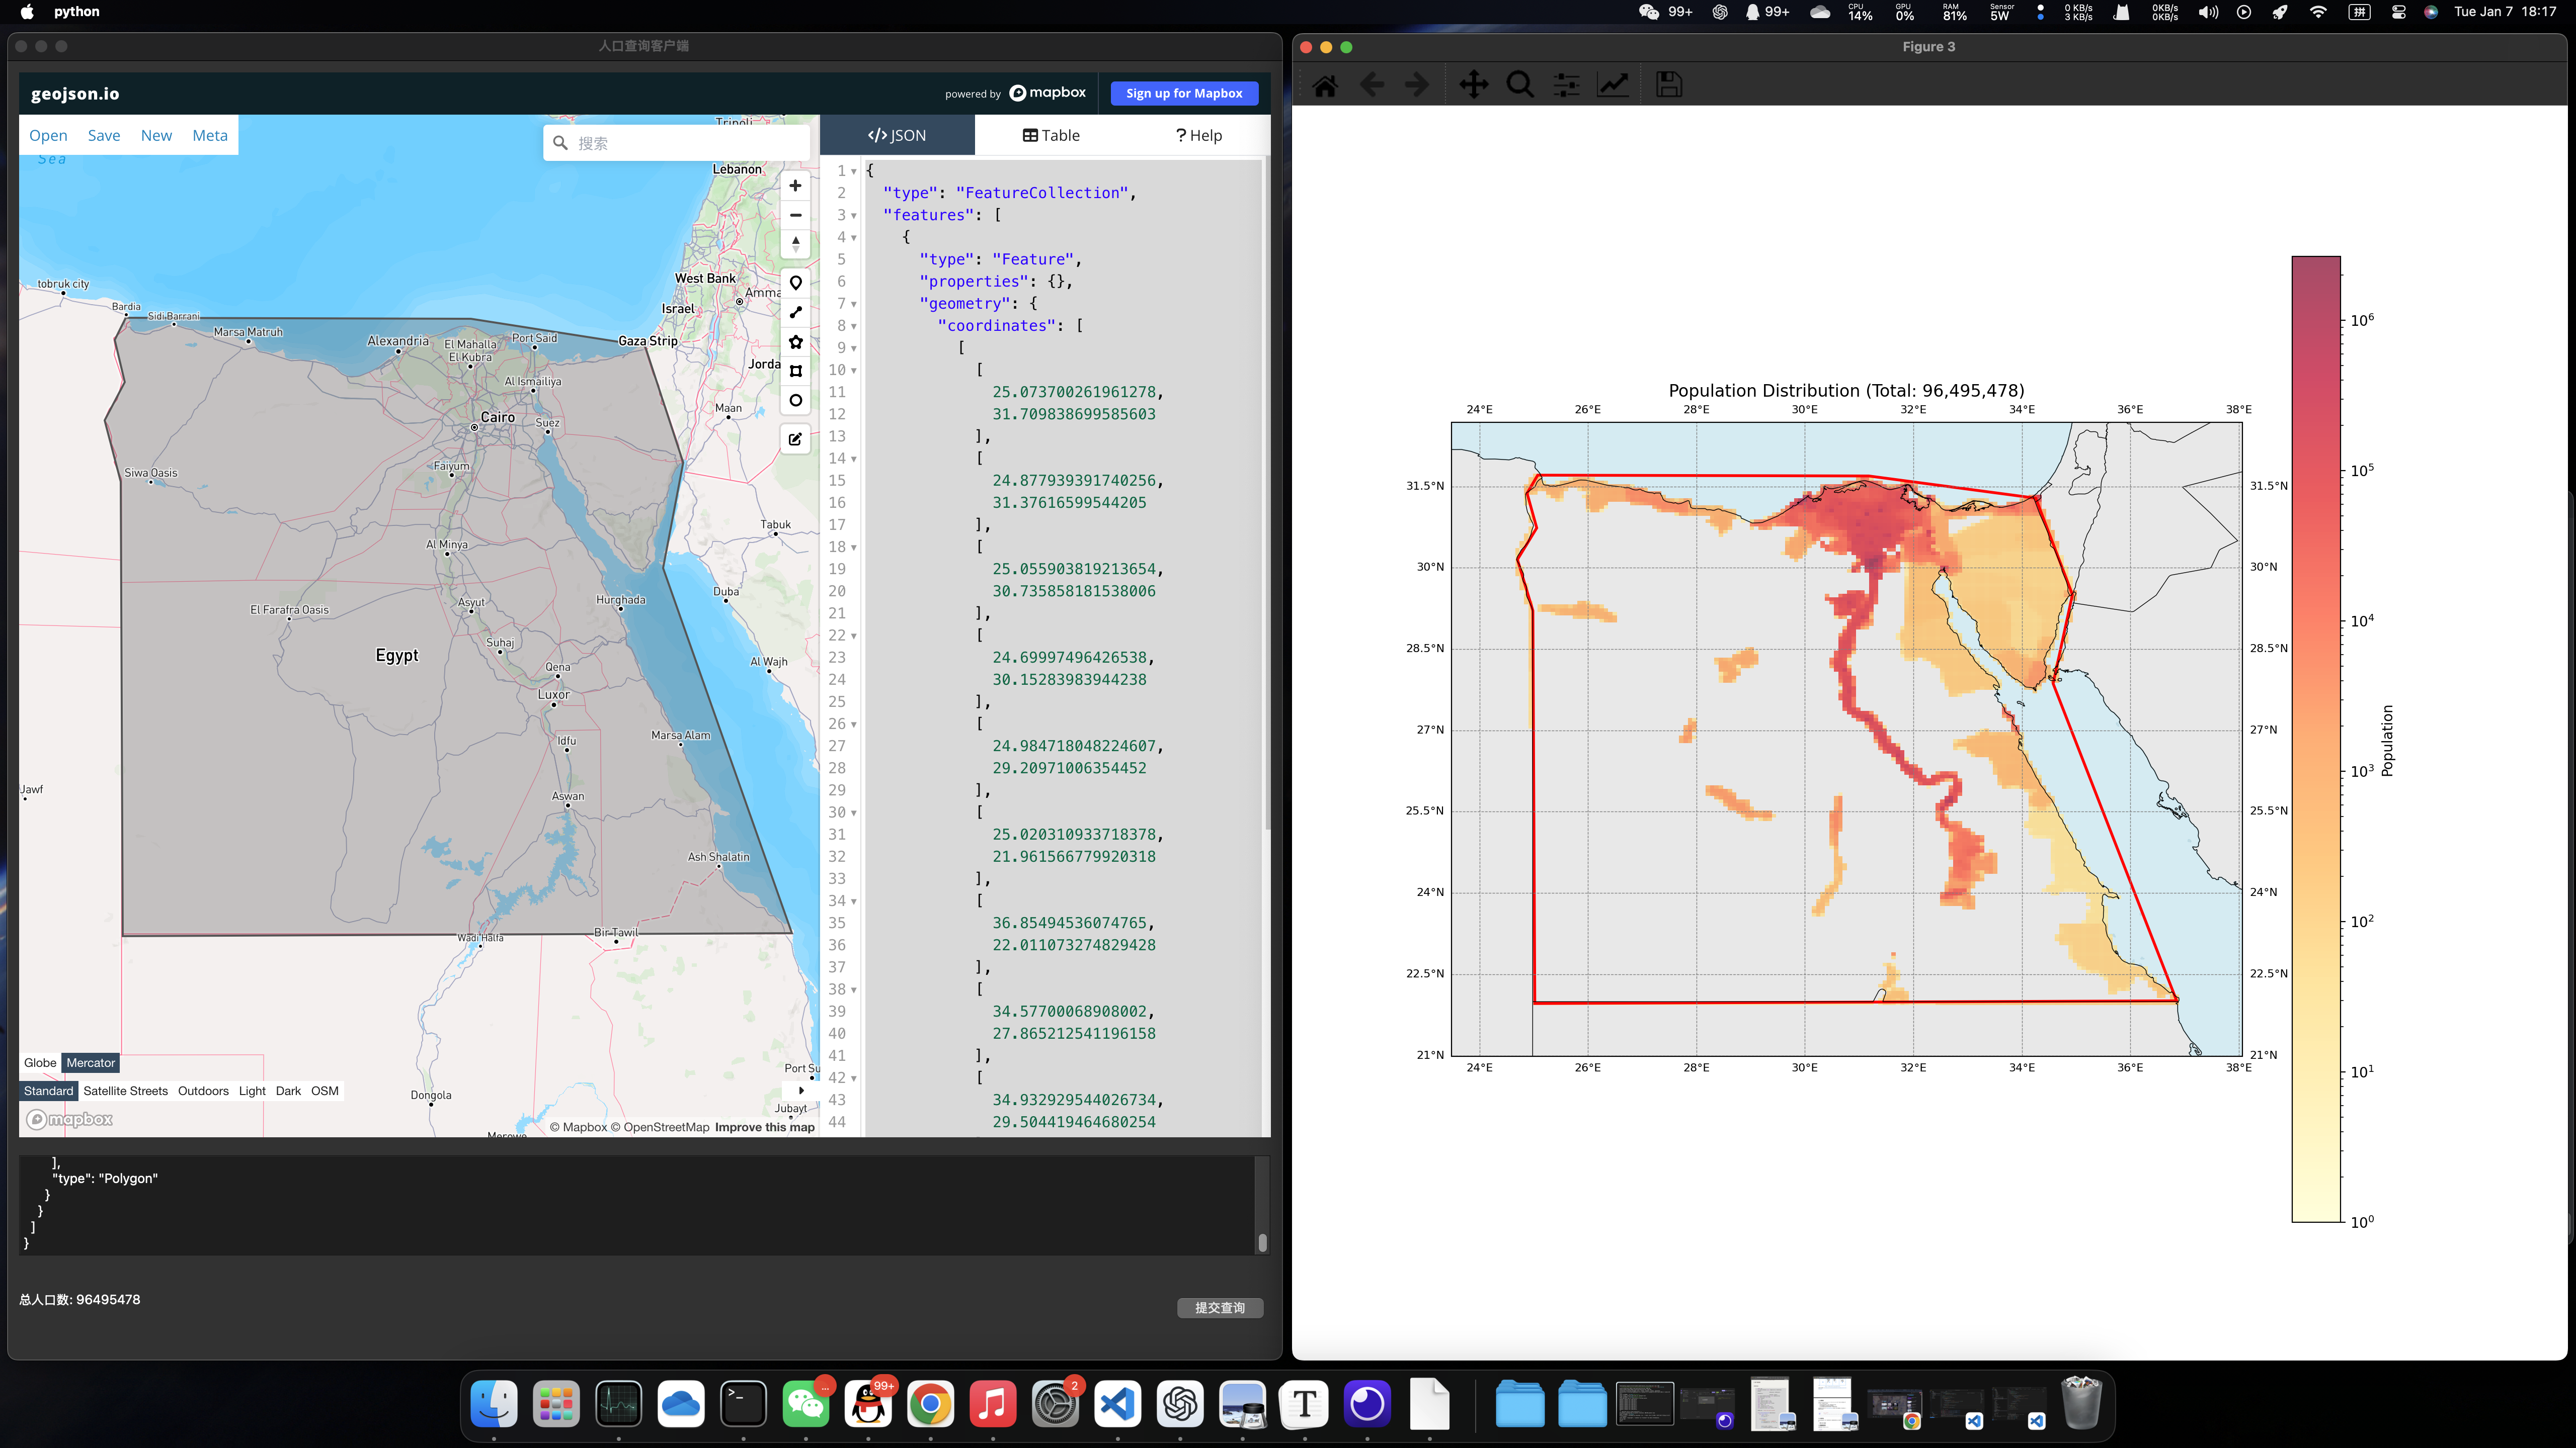This screenshot has height=1448, width=2576.
Task: Switch map style to Dark
Action: 288,1090
